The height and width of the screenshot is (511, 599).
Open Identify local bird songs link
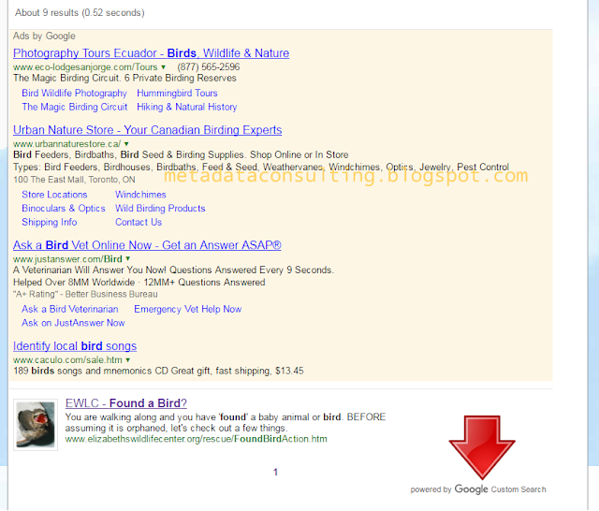point(75,346)
